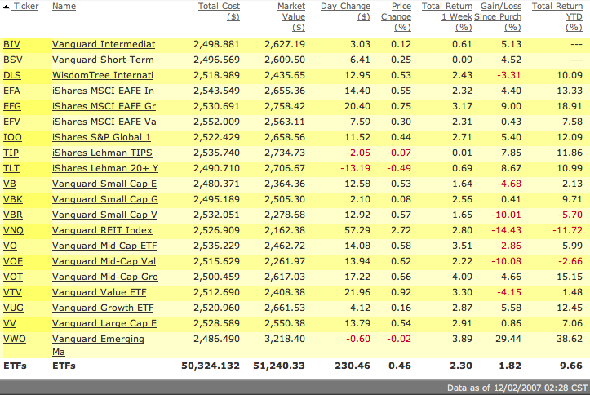Screen dimensions: 590x395
Task: Open iShares MSCI EAFE Gr link
Action: click(x=104, y=106)
